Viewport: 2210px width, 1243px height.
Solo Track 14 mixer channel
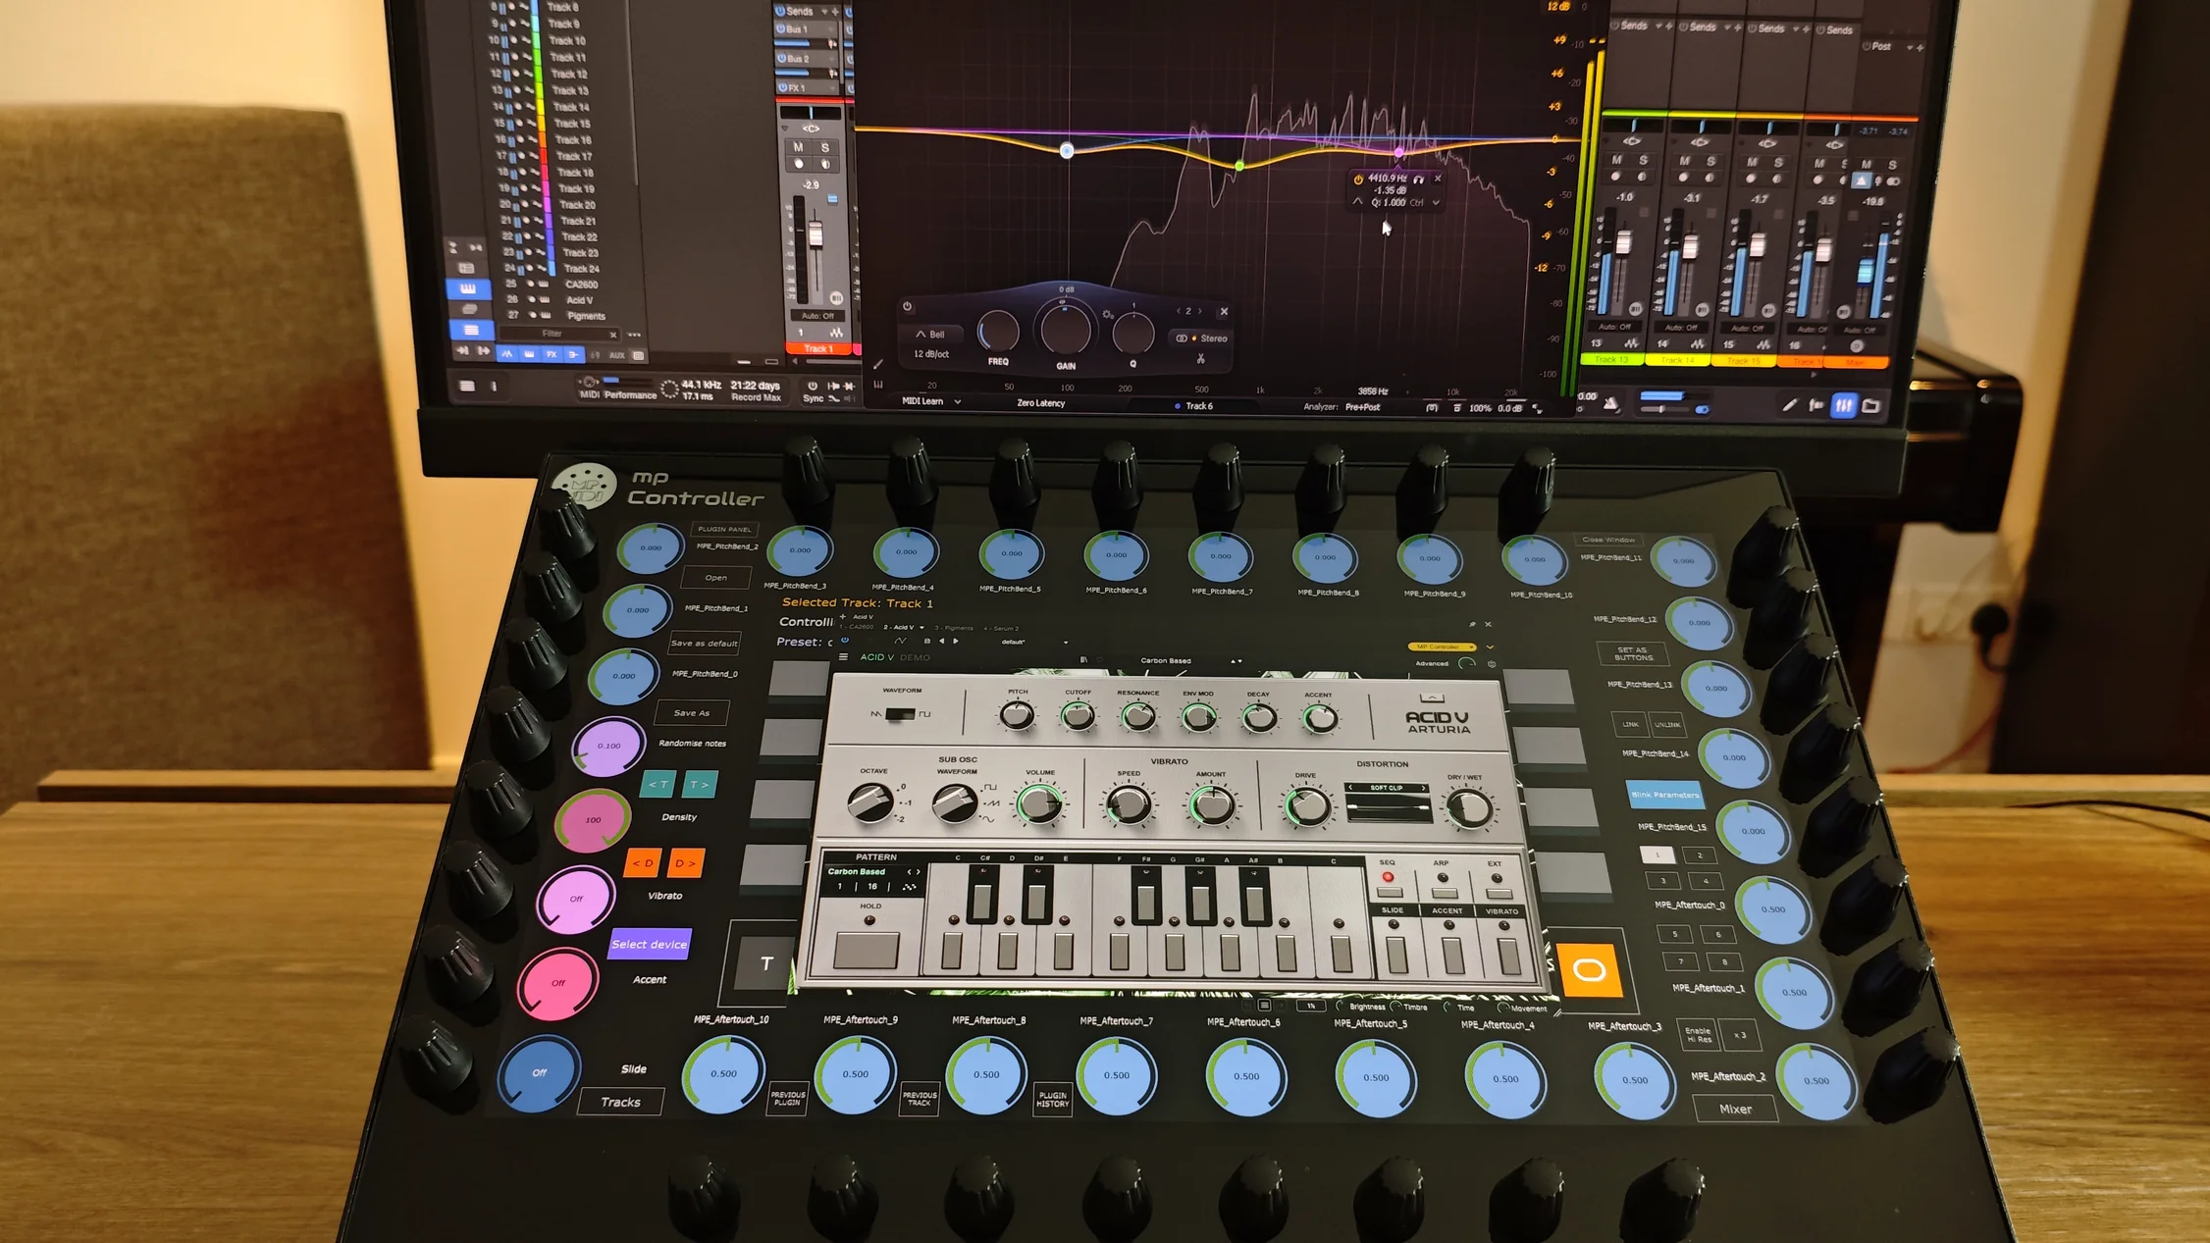(x=1710, y=161)
